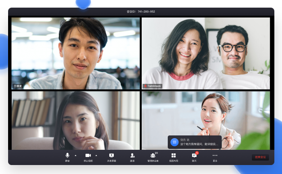The image size is (282, 174).
Task: Start sharing screen
Action: [x=112, y=157]
